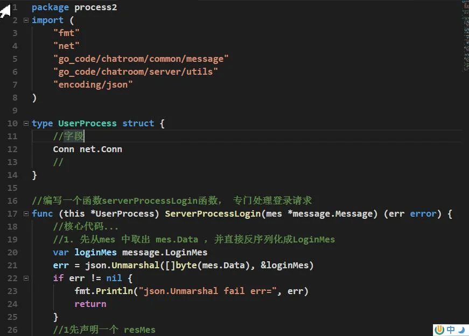Toggle the 中 Chinese input mode
Screen dimensions: 469x336
coord(451,330)
